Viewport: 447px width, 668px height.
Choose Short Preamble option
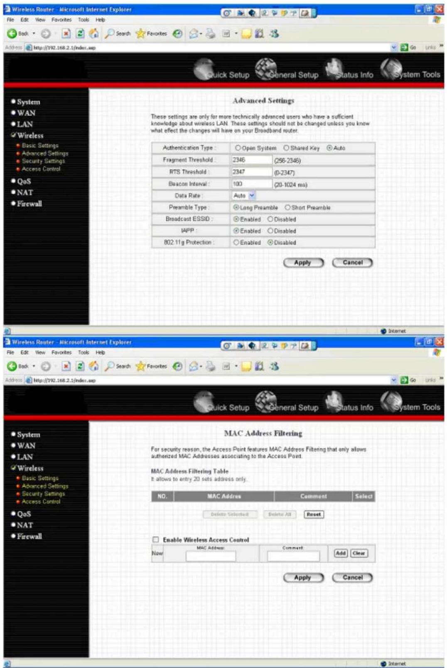coord(287,208)
